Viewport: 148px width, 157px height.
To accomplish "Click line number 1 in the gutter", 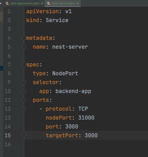I will (x=9, y=12).
